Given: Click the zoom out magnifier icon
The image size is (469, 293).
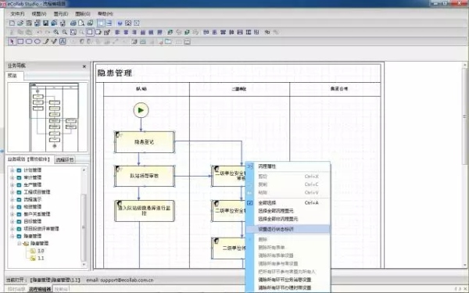Looking at the screenshot, I should tap(64, 32).
